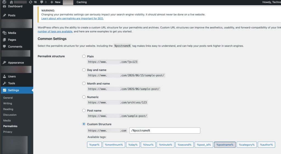Go to Privacy settings submenu

[7, 132]
